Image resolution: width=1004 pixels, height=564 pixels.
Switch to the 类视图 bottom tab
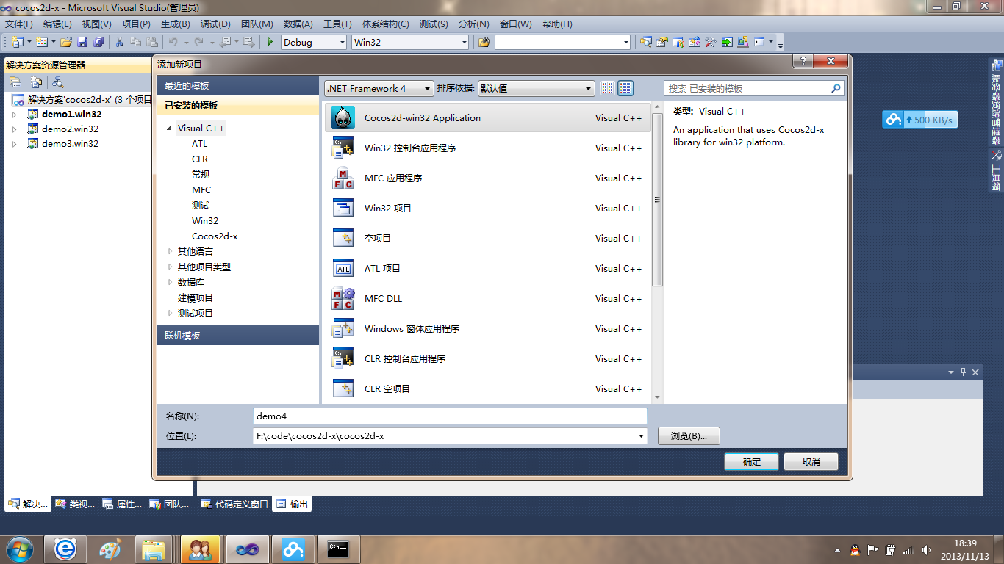coord(76,504)
